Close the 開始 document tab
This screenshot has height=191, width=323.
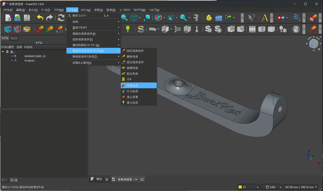107,179
